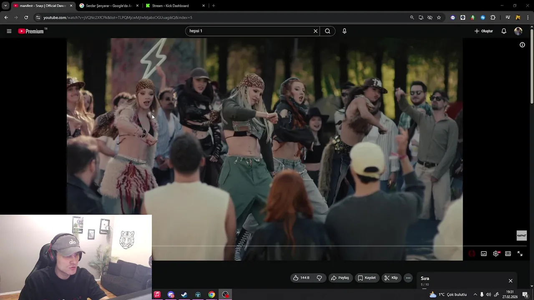Close the Stream - Kick Dashboard tab

(x=204, y=6)
